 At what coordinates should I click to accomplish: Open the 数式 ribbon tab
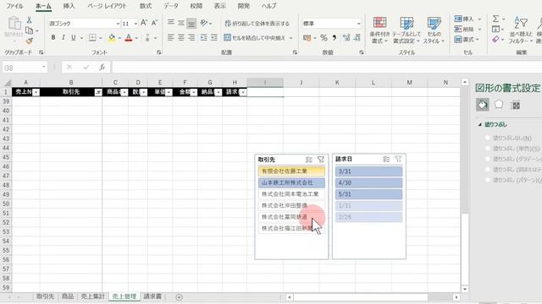(146, 6)
